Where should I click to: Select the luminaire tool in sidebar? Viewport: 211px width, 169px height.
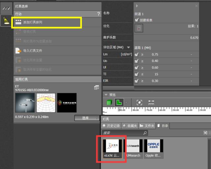6,20
